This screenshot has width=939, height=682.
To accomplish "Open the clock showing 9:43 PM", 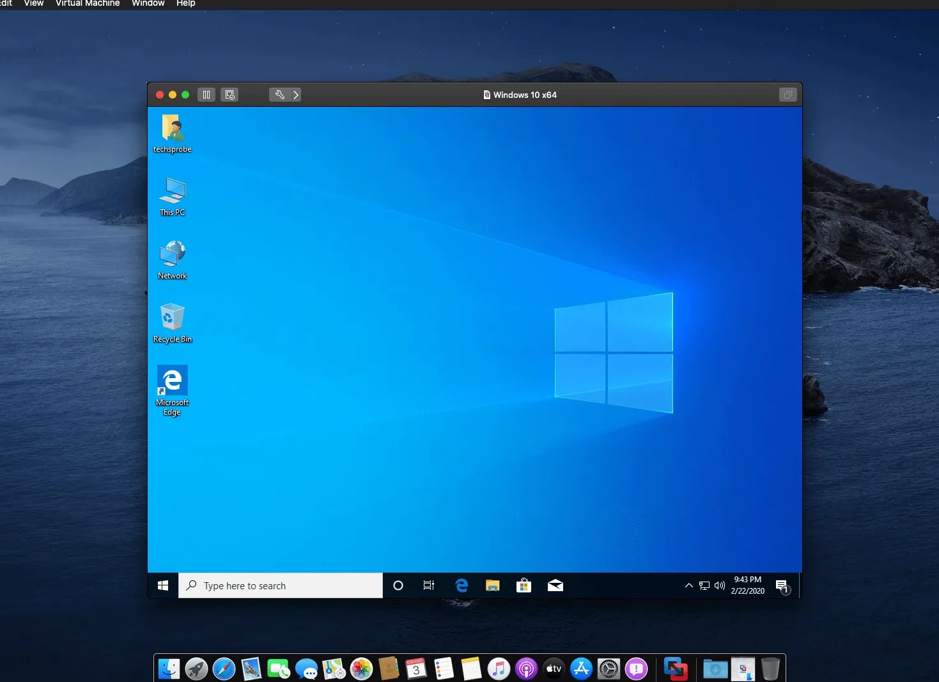I will pyautogui.click(x=748, y=585).
